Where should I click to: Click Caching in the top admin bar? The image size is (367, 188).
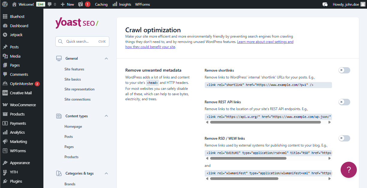point(101,4)
